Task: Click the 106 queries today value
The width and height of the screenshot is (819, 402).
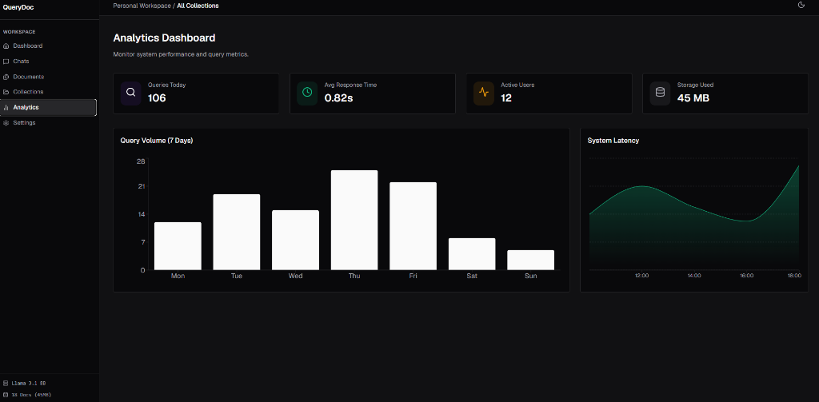Action: point(157,98)
